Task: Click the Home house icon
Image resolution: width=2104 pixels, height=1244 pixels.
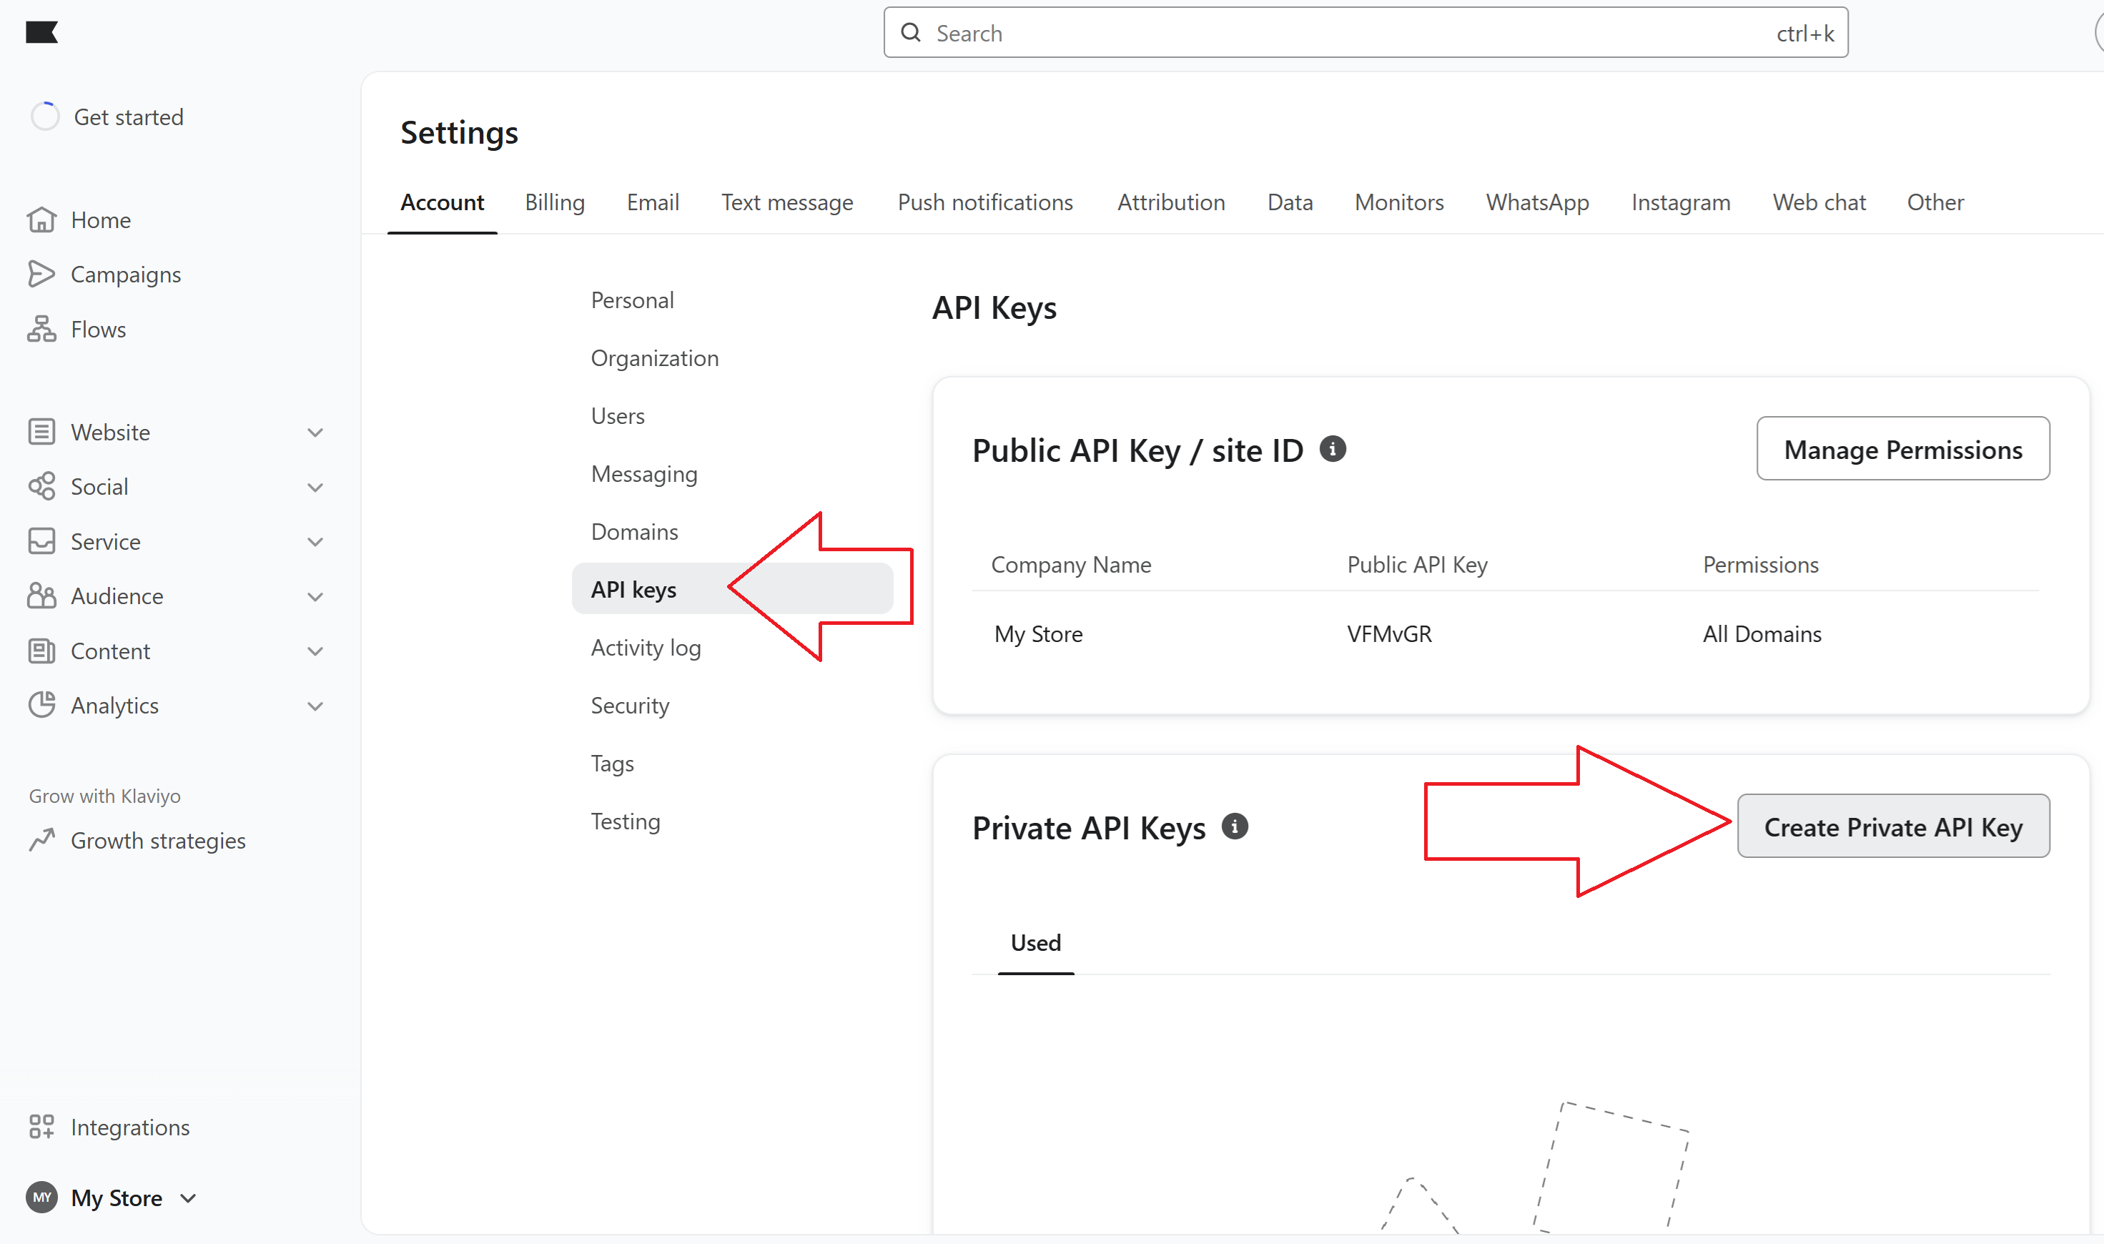Action: [41, 219]
